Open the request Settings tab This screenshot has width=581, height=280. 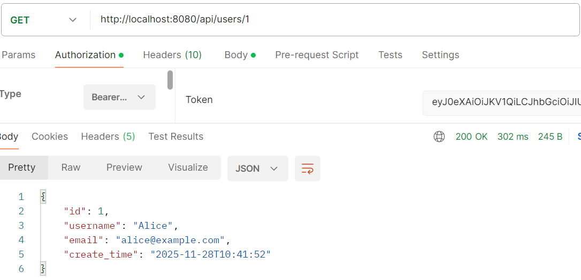(440, 55)
